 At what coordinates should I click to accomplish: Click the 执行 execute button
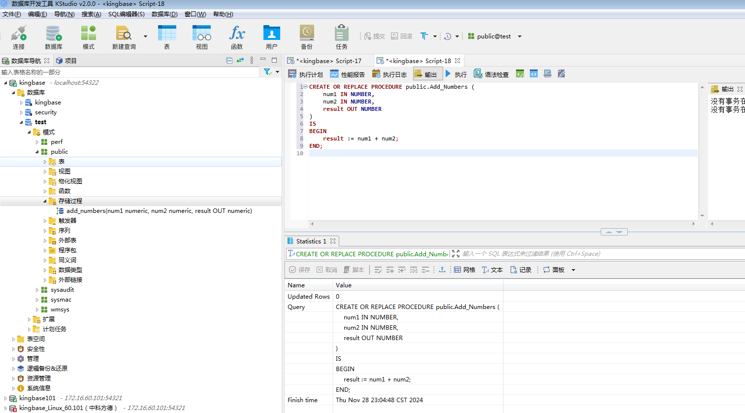(456, 74)
